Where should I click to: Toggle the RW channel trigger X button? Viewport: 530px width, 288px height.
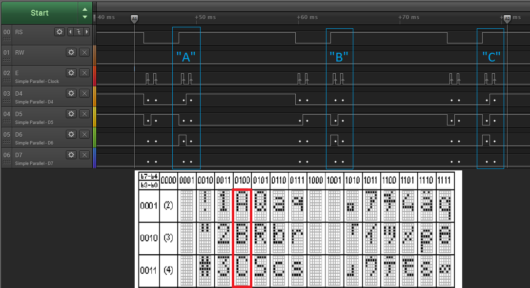click(84, 52)
